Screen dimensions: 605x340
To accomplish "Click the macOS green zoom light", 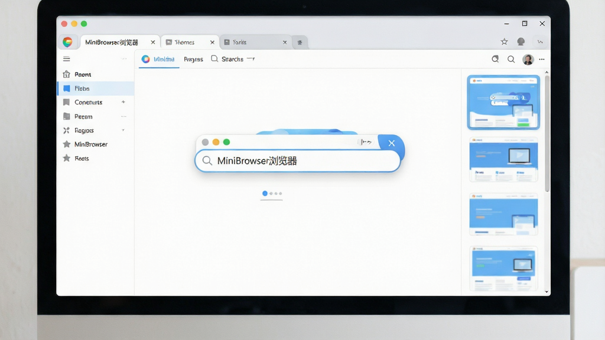I will coord(84,24).
